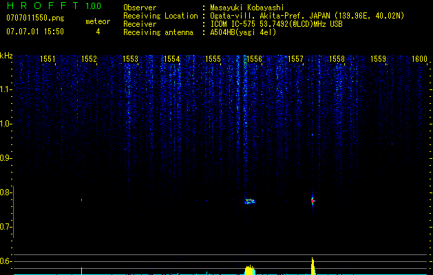433x275 pixels.
Task: Click the thin yellow power spike at 1552
Action: (81, 271)
